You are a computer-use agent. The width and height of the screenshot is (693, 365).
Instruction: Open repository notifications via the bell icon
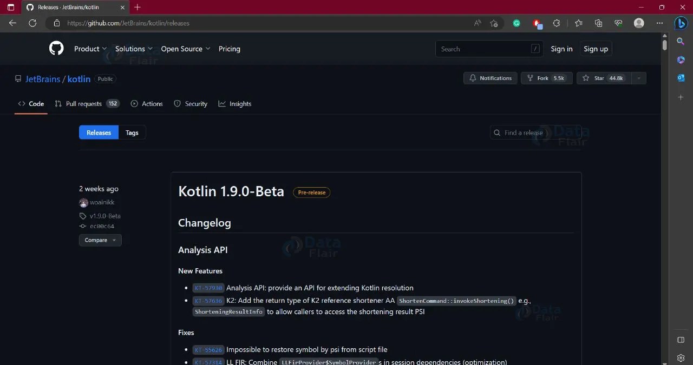coord(490,78)
